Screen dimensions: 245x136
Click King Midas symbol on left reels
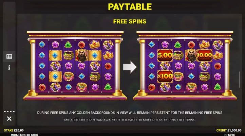pyautogui.click(x=81, y=55)
